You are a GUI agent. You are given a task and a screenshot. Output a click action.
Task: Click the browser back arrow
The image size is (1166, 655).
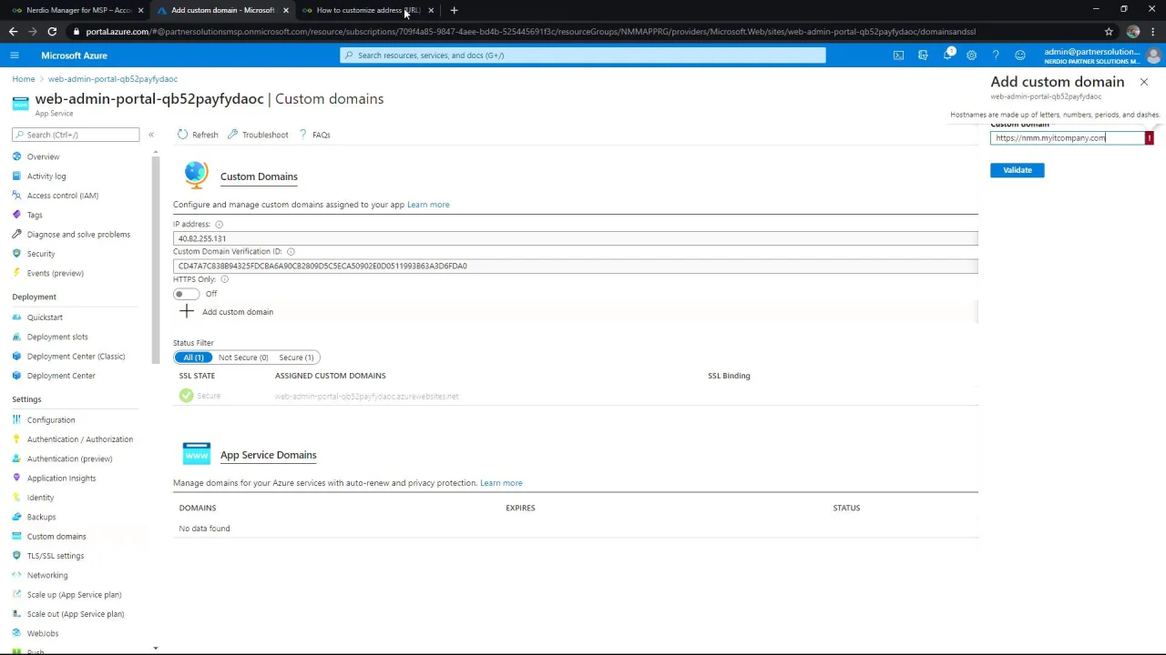pyautogui.click(x=13, y=32)
